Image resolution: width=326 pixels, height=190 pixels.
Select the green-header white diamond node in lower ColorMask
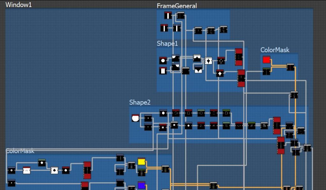42,163
